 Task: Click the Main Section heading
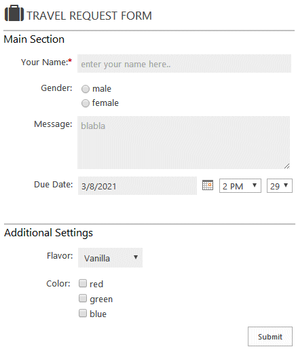[x=34, y=39]
